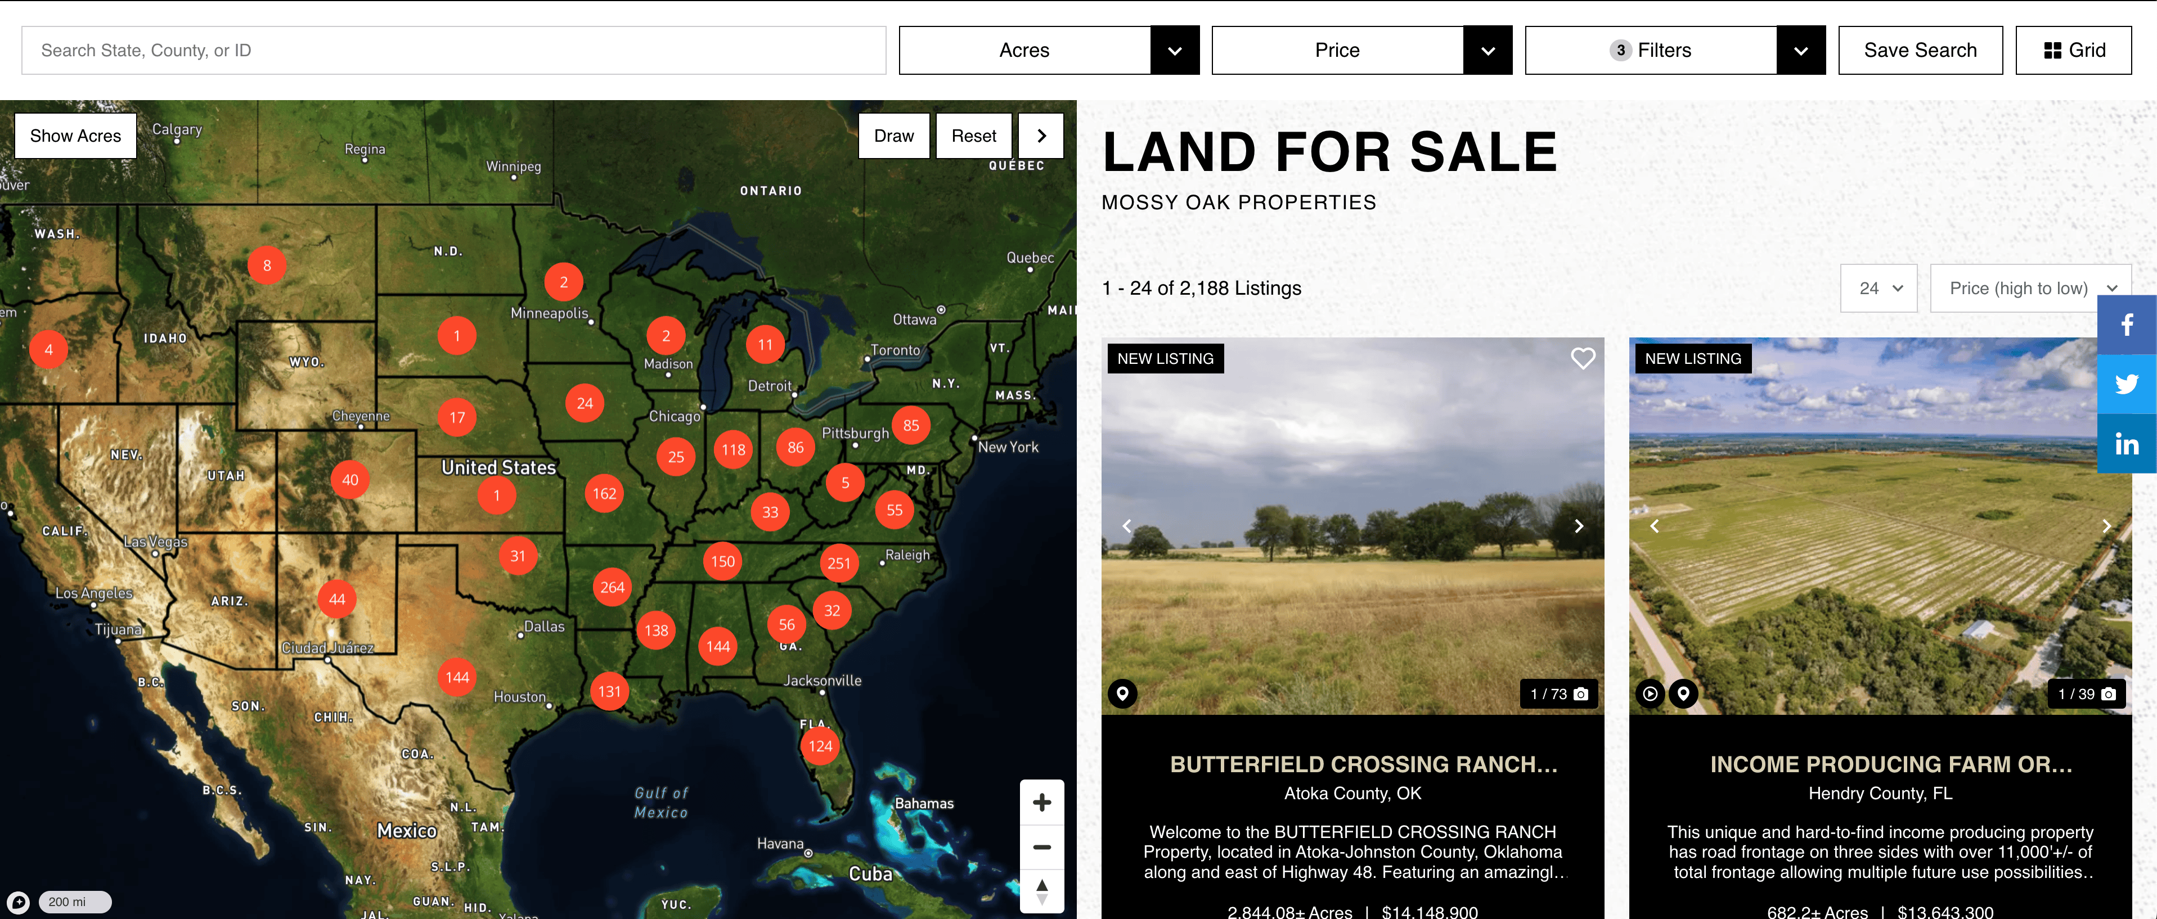2157x919 pixels.
Task: Reset map compass bearing
Action: (1042, 890)
